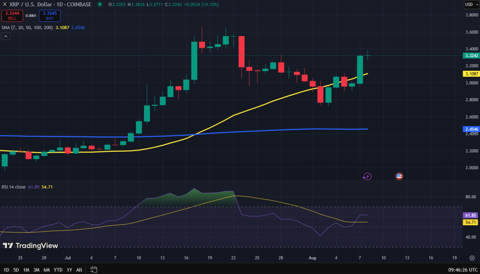480x274 pixels.
Task: Select the 6M time range
Action: pyautogui.click(x=46, y=270)
